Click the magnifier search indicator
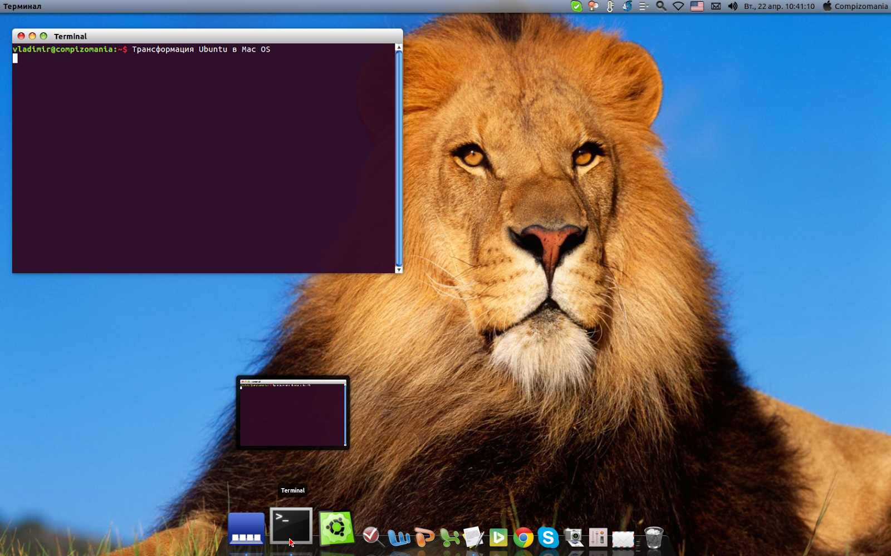The height and width of the screenshot is (556, 891). tap(661, 6)
